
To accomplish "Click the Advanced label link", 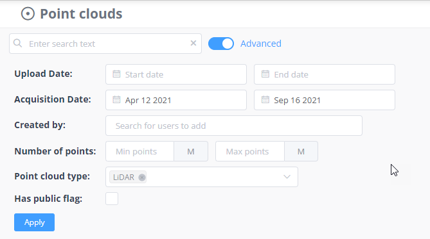I will coord(261,44).
